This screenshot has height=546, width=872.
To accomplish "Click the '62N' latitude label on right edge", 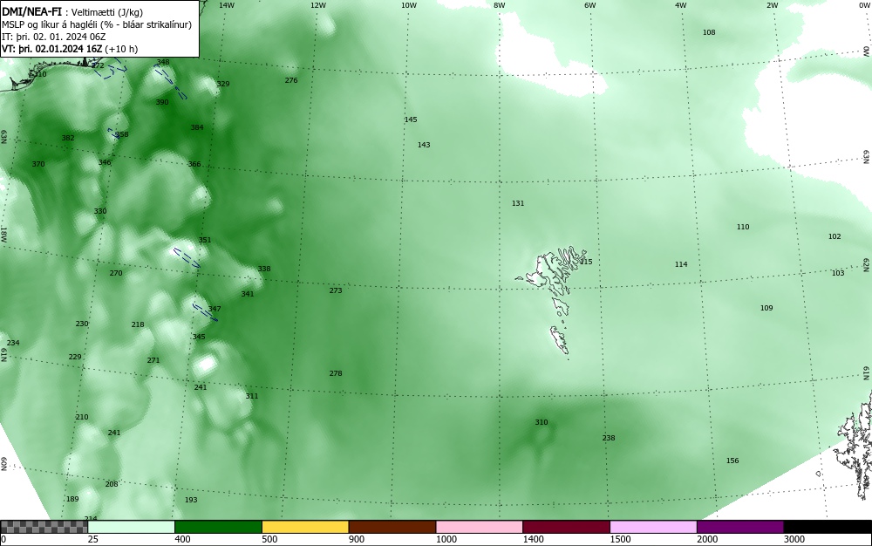I will [x=867, y=264].
